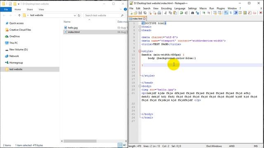
Task: Select New Volume (D:) in navigation pane
Action: (x=19, y=50)
